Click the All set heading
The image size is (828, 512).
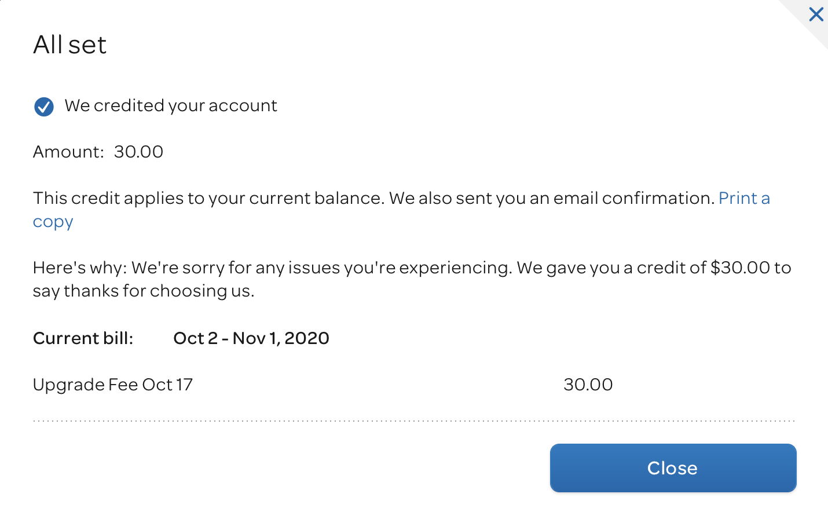[x=70, y=45]
